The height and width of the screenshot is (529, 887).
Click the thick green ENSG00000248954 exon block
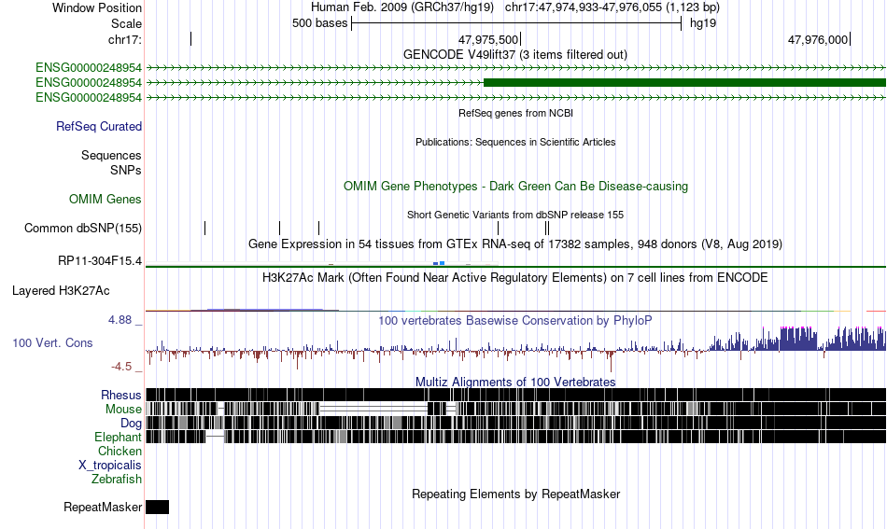click(685, 82)
